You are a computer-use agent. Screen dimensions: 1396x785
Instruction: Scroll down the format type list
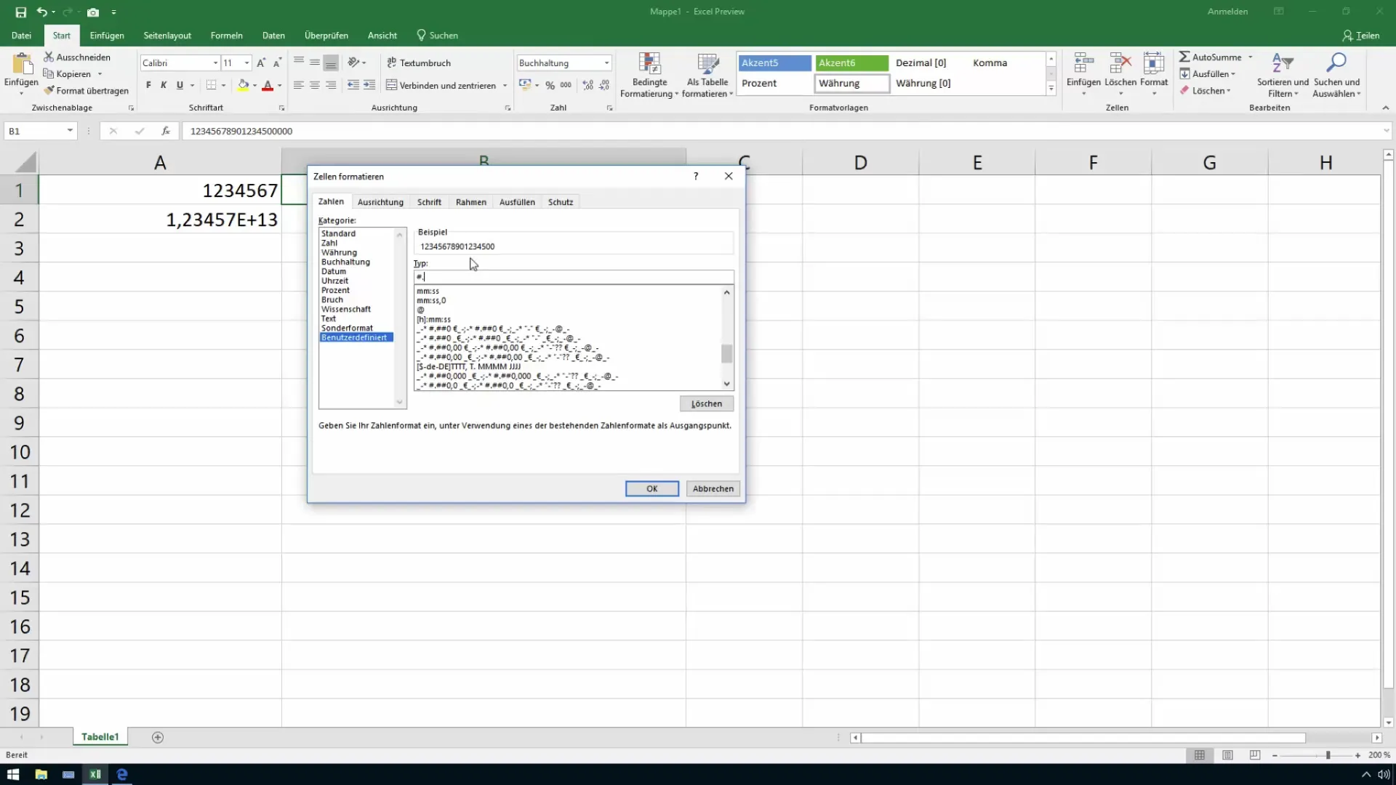tap(729, 383)
